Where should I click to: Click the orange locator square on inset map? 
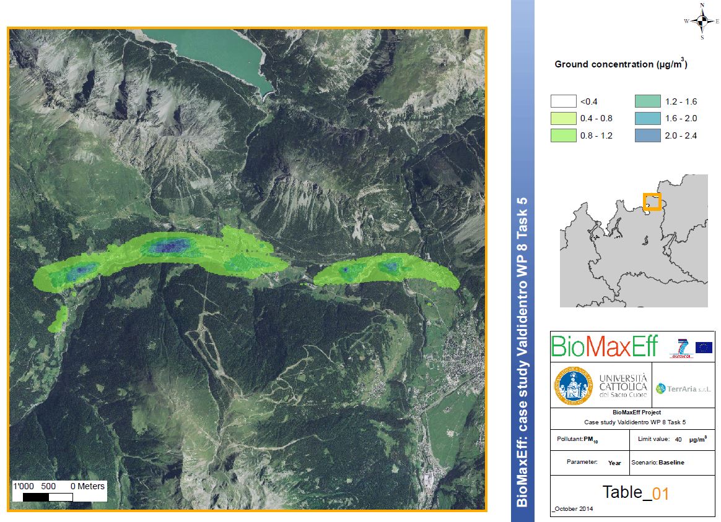(652, 202)
